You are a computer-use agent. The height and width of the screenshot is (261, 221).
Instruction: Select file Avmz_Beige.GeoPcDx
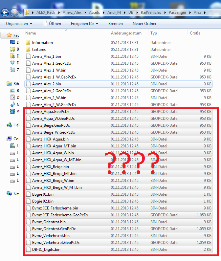[119, 125]
